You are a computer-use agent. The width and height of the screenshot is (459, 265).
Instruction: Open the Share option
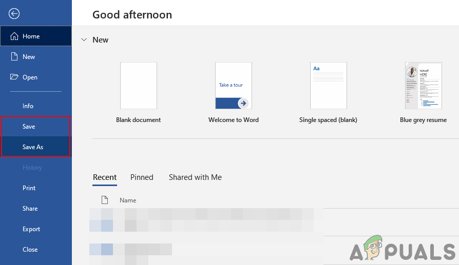tap(30, 209)
